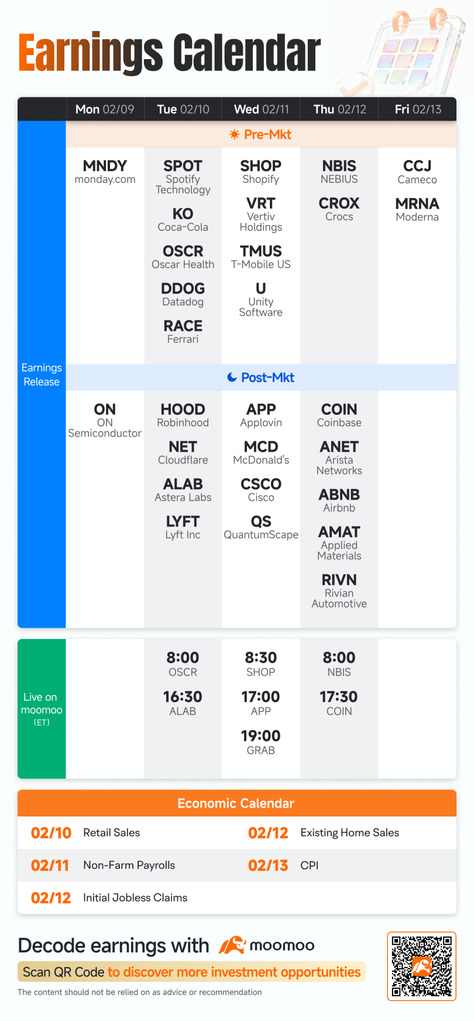Click the moomoo bull logo icon
This screenshot has height=1021, width=474.
click(x=232, y=945)
